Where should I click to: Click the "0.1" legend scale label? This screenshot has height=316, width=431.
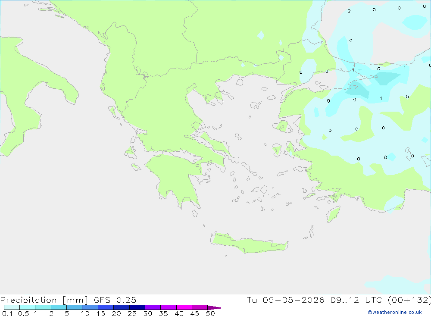(x=7, y=313)
